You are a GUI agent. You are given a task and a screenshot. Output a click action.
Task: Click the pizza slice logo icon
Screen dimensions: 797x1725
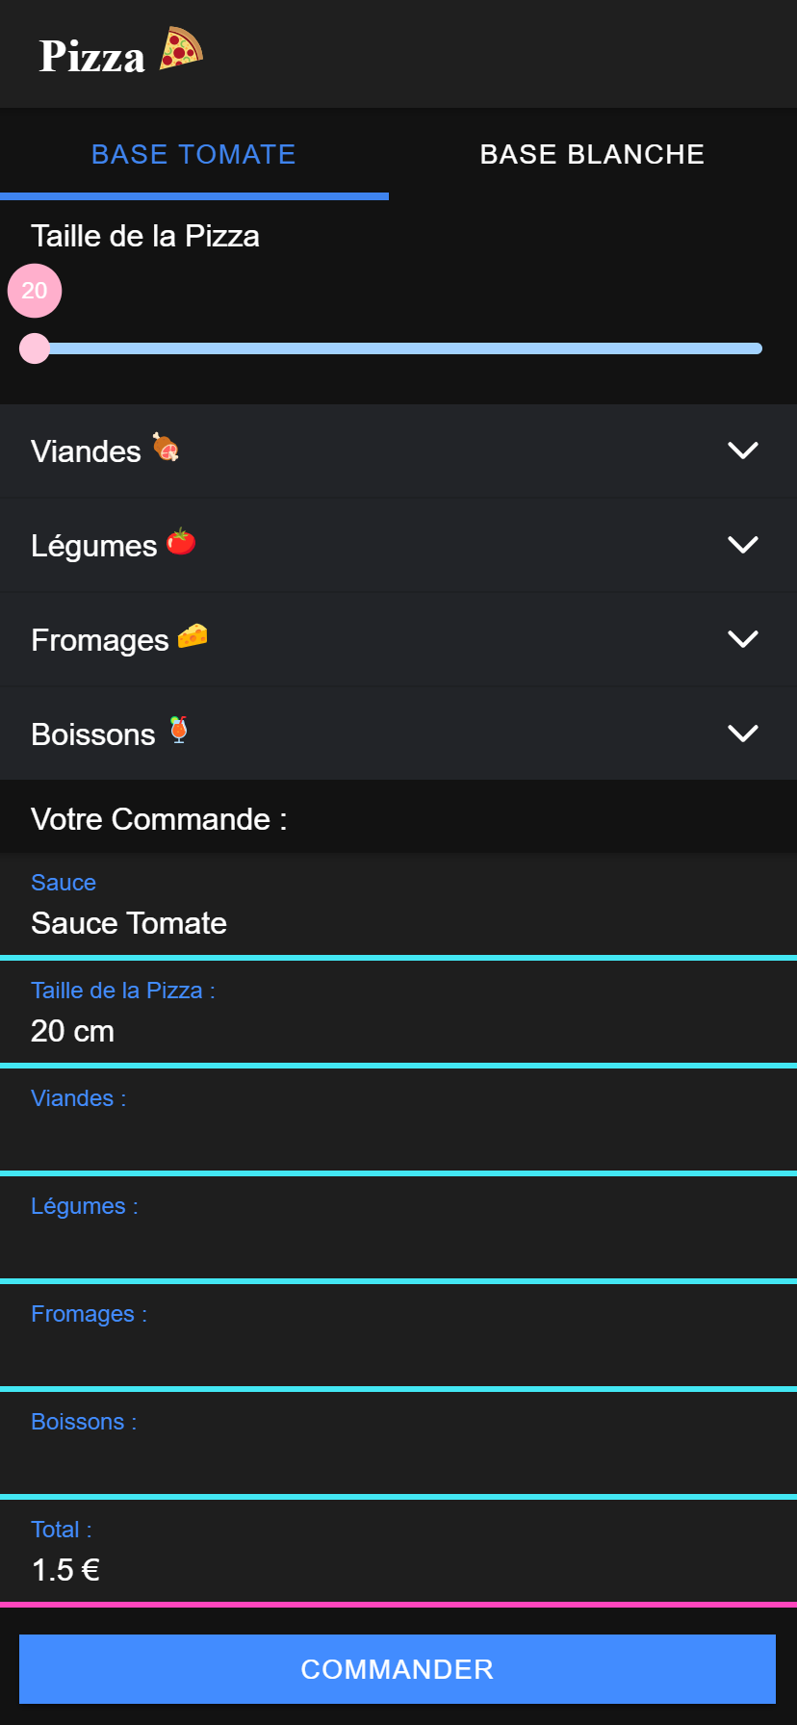[181, 49]
